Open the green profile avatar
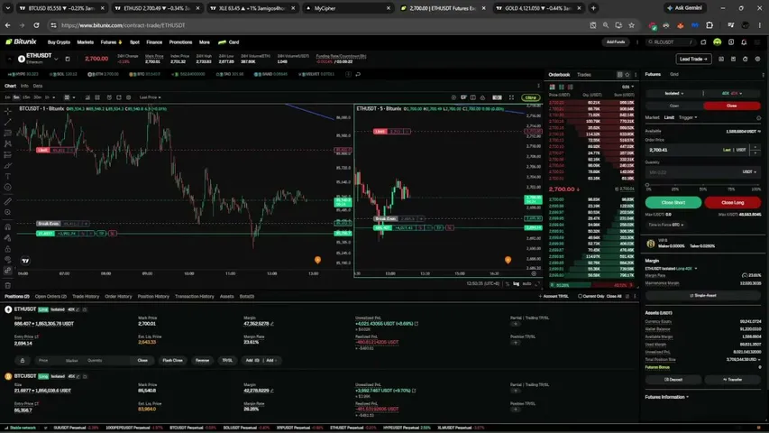The height and width of the screenshot is (433, 769). [x=717, y=42]
